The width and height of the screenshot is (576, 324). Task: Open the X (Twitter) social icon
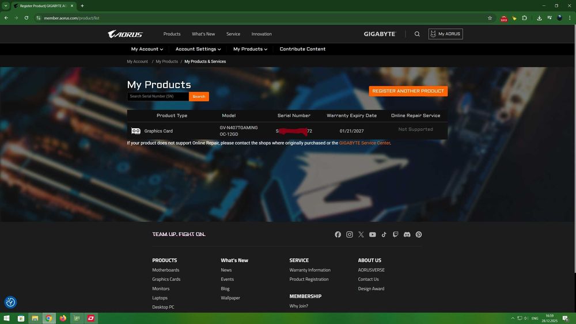[x=361, y=234]
